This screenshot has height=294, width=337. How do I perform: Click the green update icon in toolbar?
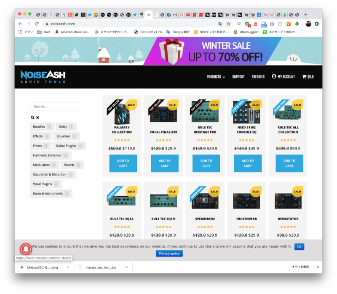point(317,24)
